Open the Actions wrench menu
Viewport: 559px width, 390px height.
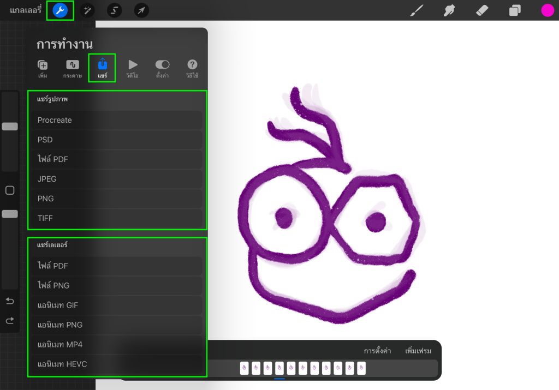[x=60, y=10]
